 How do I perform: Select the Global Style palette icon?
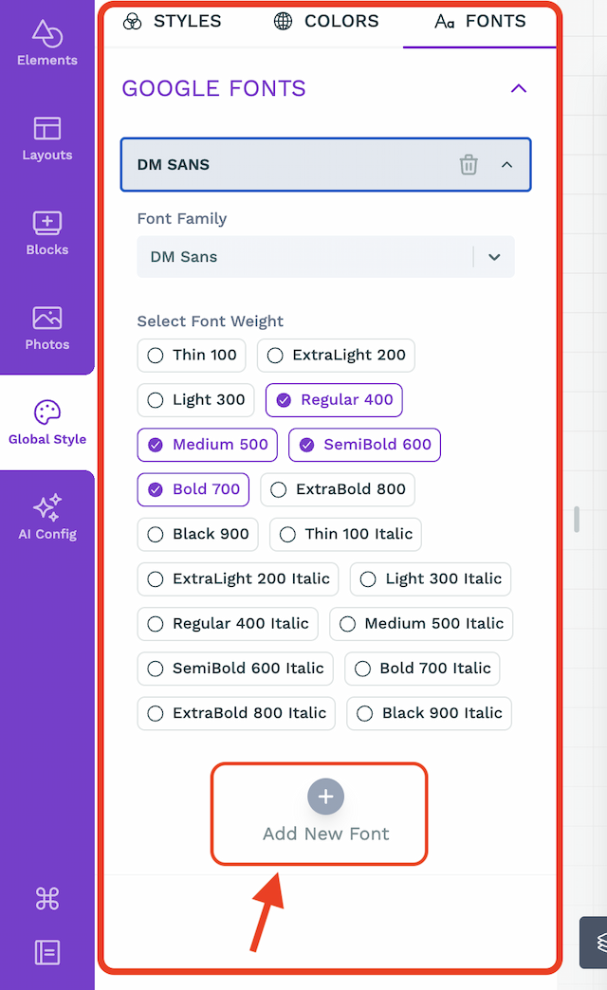47,412
